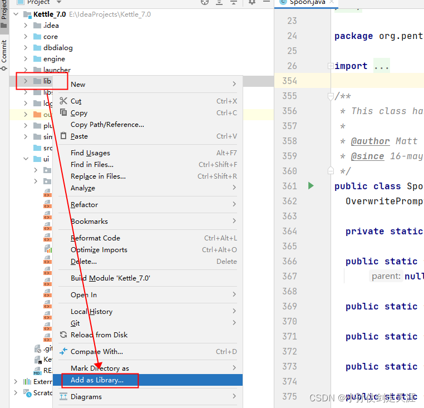Open the Project tool window settings gear
Screen dimensions: 424x408
252,2
